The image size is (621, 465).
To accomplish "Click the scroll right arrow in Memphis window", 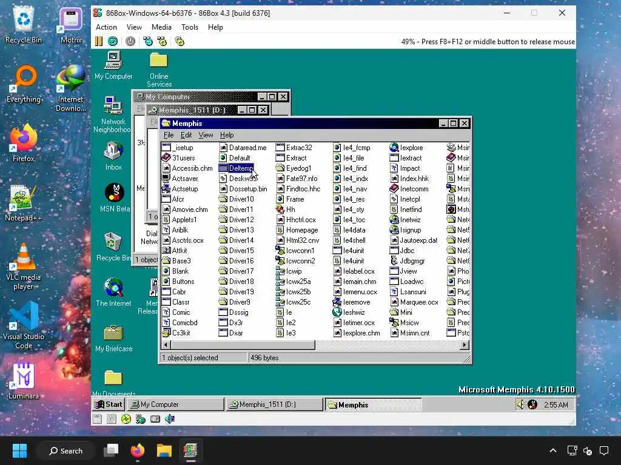I will click(x=465, y=345).
